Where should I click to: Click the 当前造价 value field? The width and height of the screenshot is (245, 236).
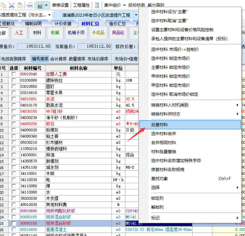coord(95,46)
